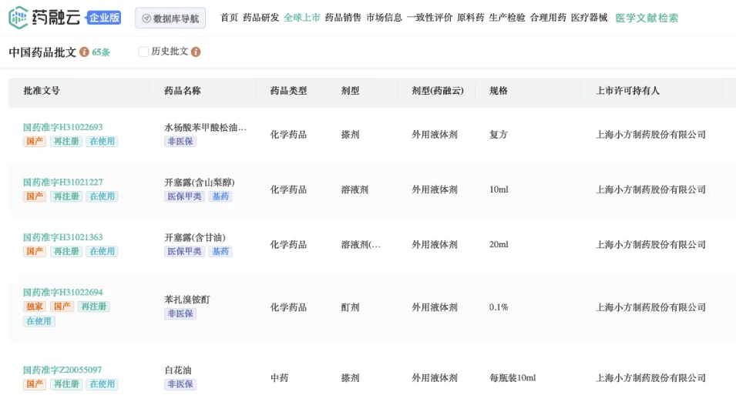Open the 医疗器械 menu
Screen dimensions: 736x402
pyautogui.click(x=589, y=18)
